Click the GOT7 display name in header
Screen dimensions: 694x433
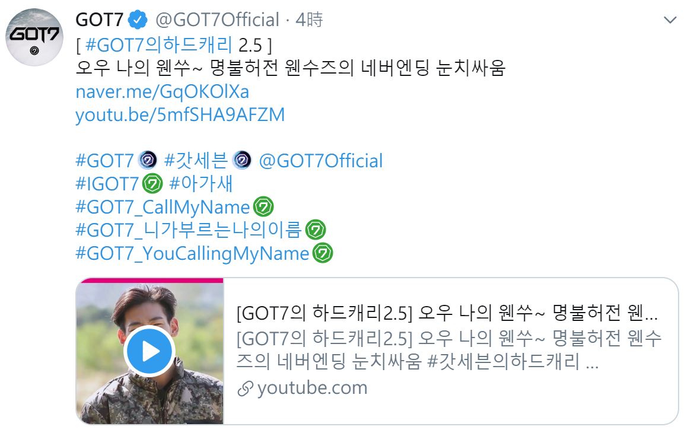(x=99, y=20)
